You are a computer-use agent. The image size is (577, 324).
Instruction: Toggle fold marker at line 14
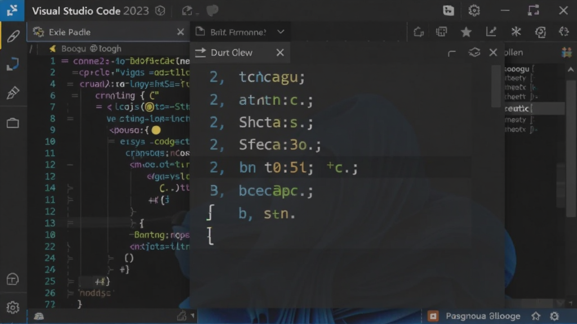pos(70,188)
